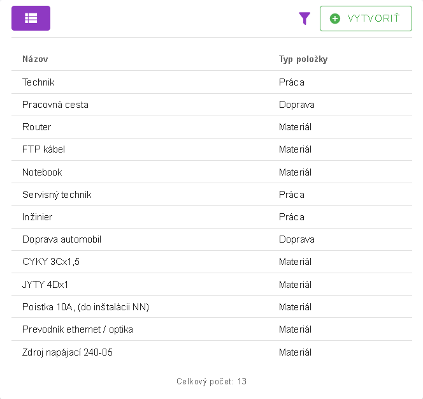Sort by the Názov column header
The width and height of the screenshot is (423, 399).
[35, 59]
